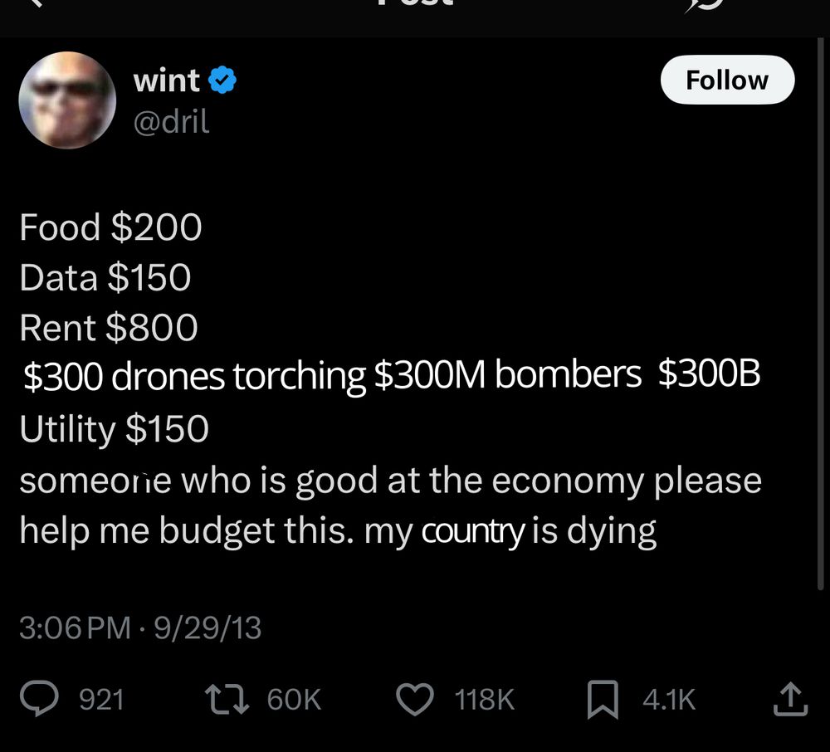Like the post with the heart icon
Screen dimensions: 830x752
click(x=415, y=699)
